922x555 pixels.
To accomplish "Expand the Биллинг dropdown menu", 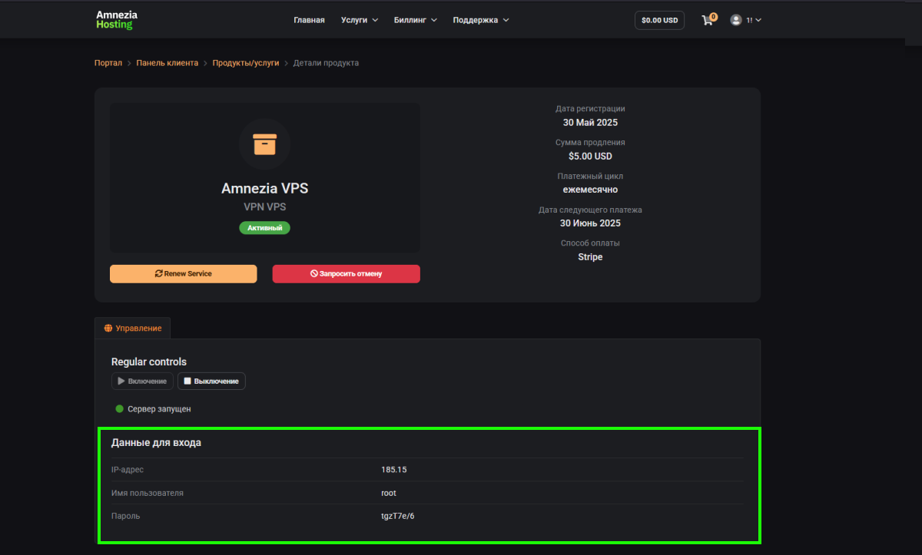I will point(415,20).
